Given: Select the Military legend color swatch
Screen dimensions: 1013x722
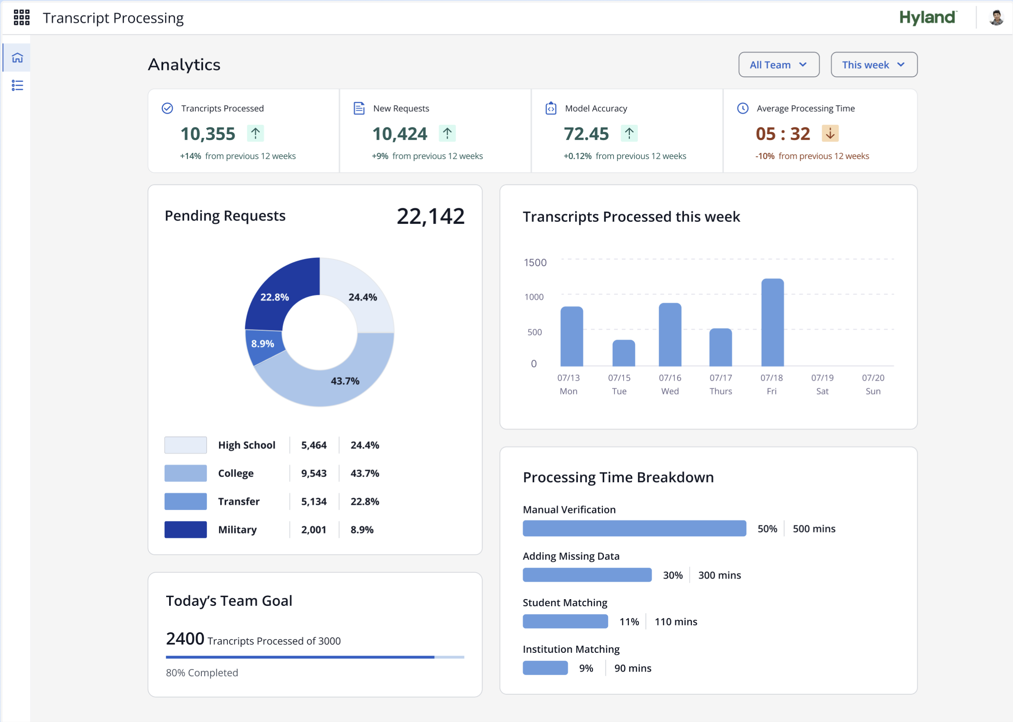Looking at the screenshot, I should click(185, 530).
